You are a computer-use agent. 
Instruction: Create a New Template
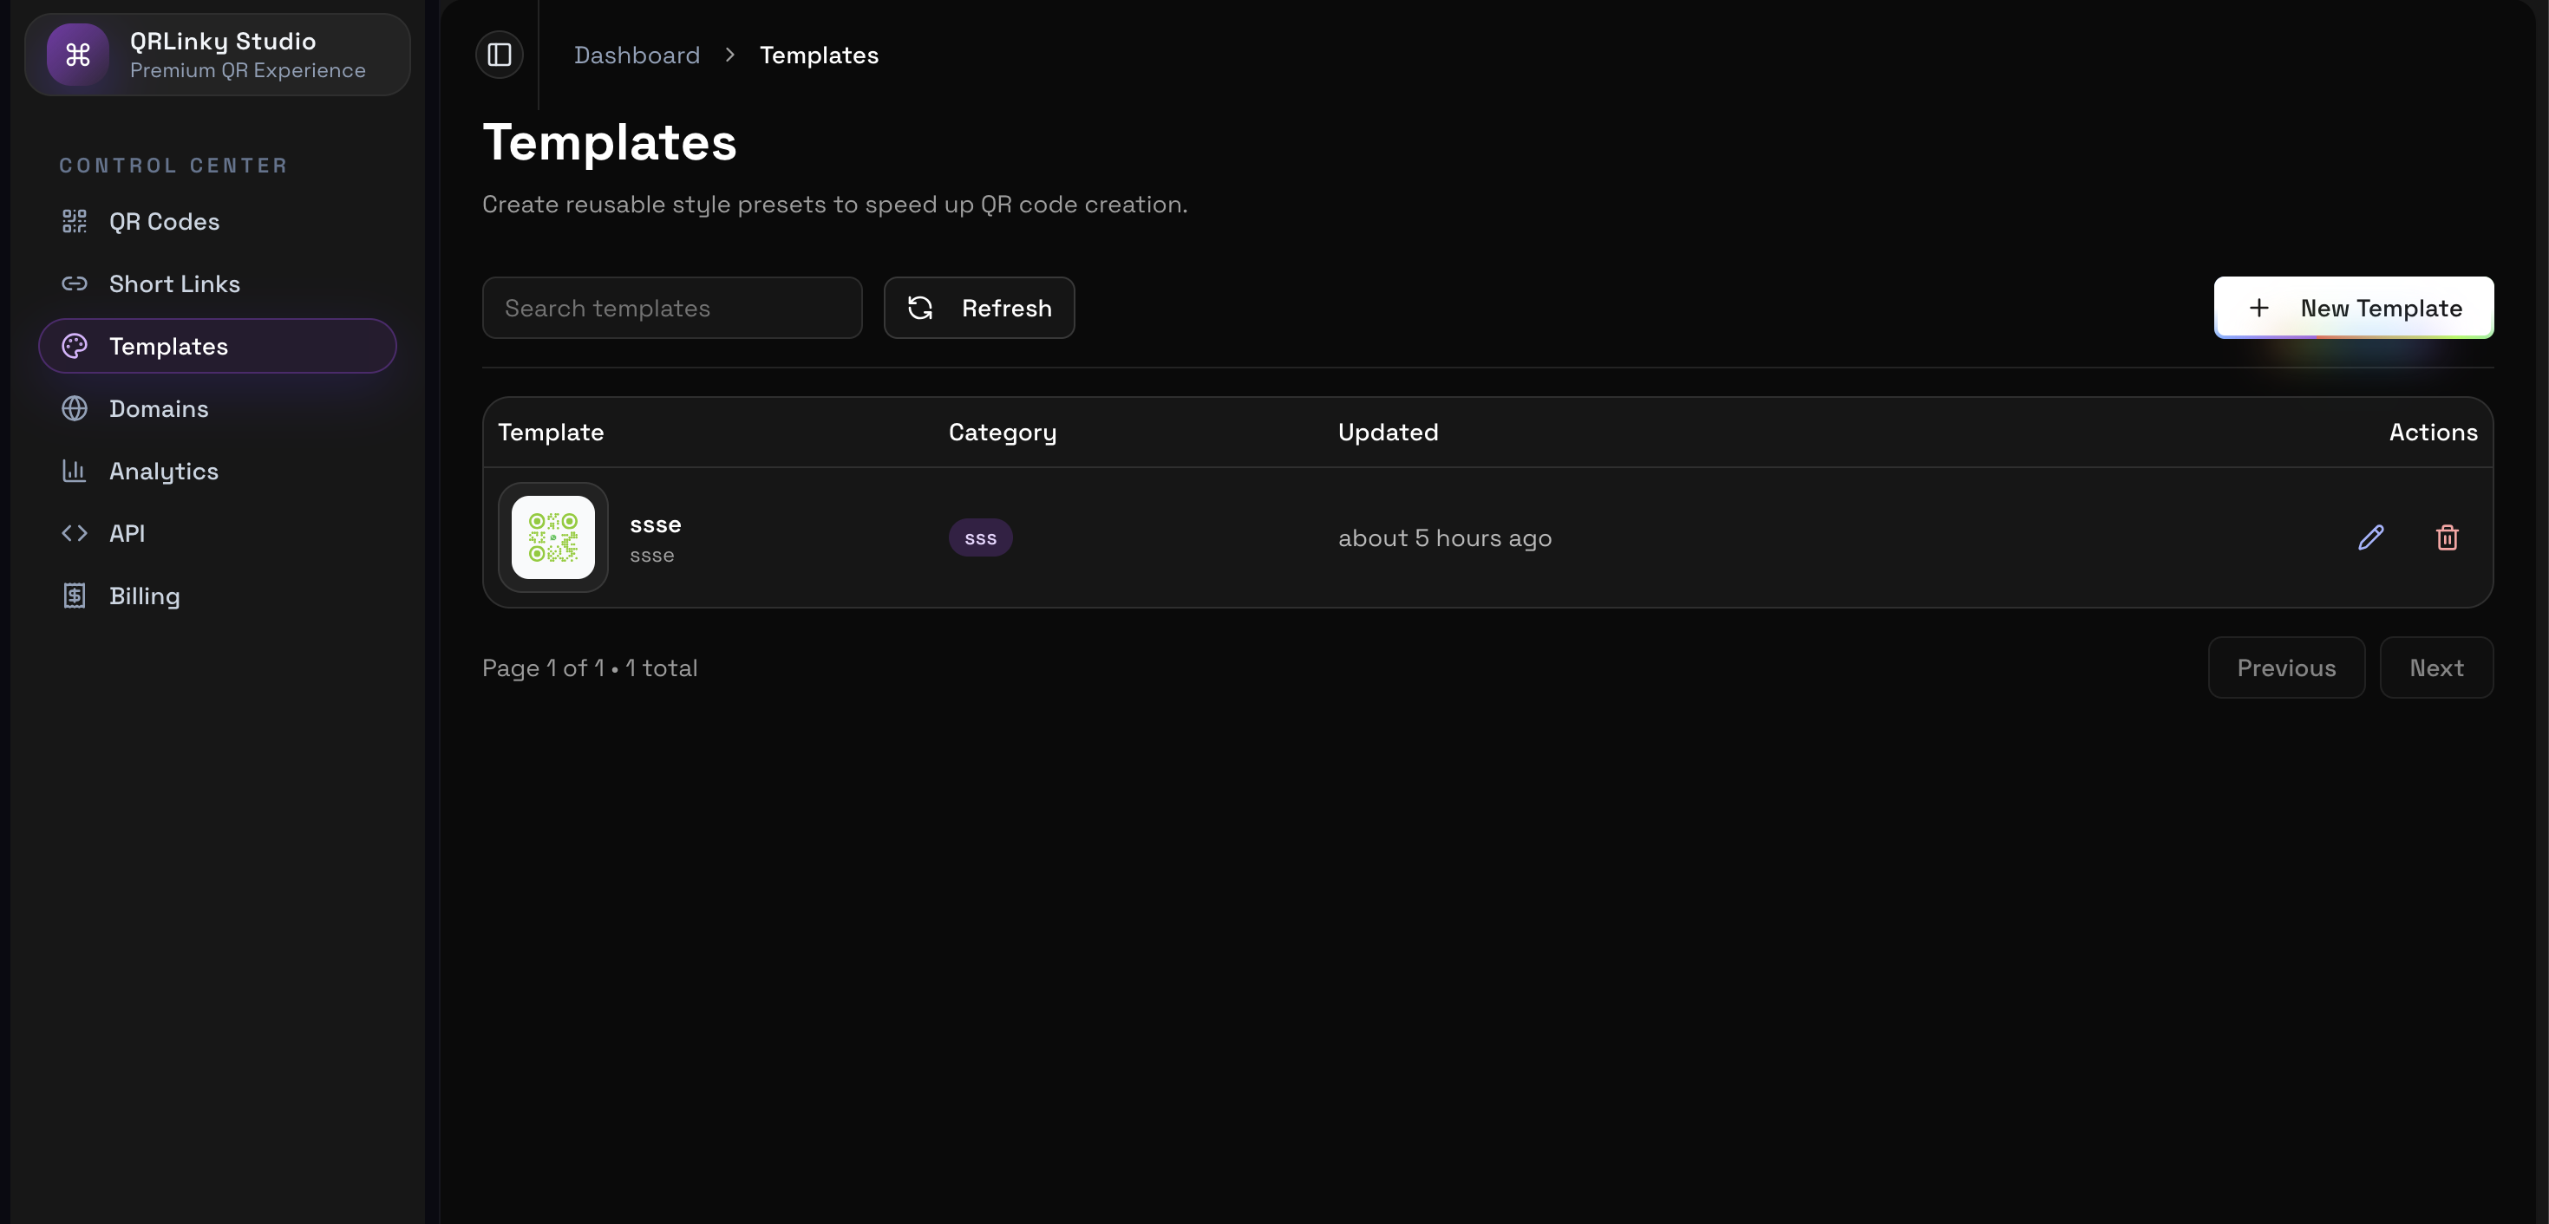click(x=2354, y=308)
